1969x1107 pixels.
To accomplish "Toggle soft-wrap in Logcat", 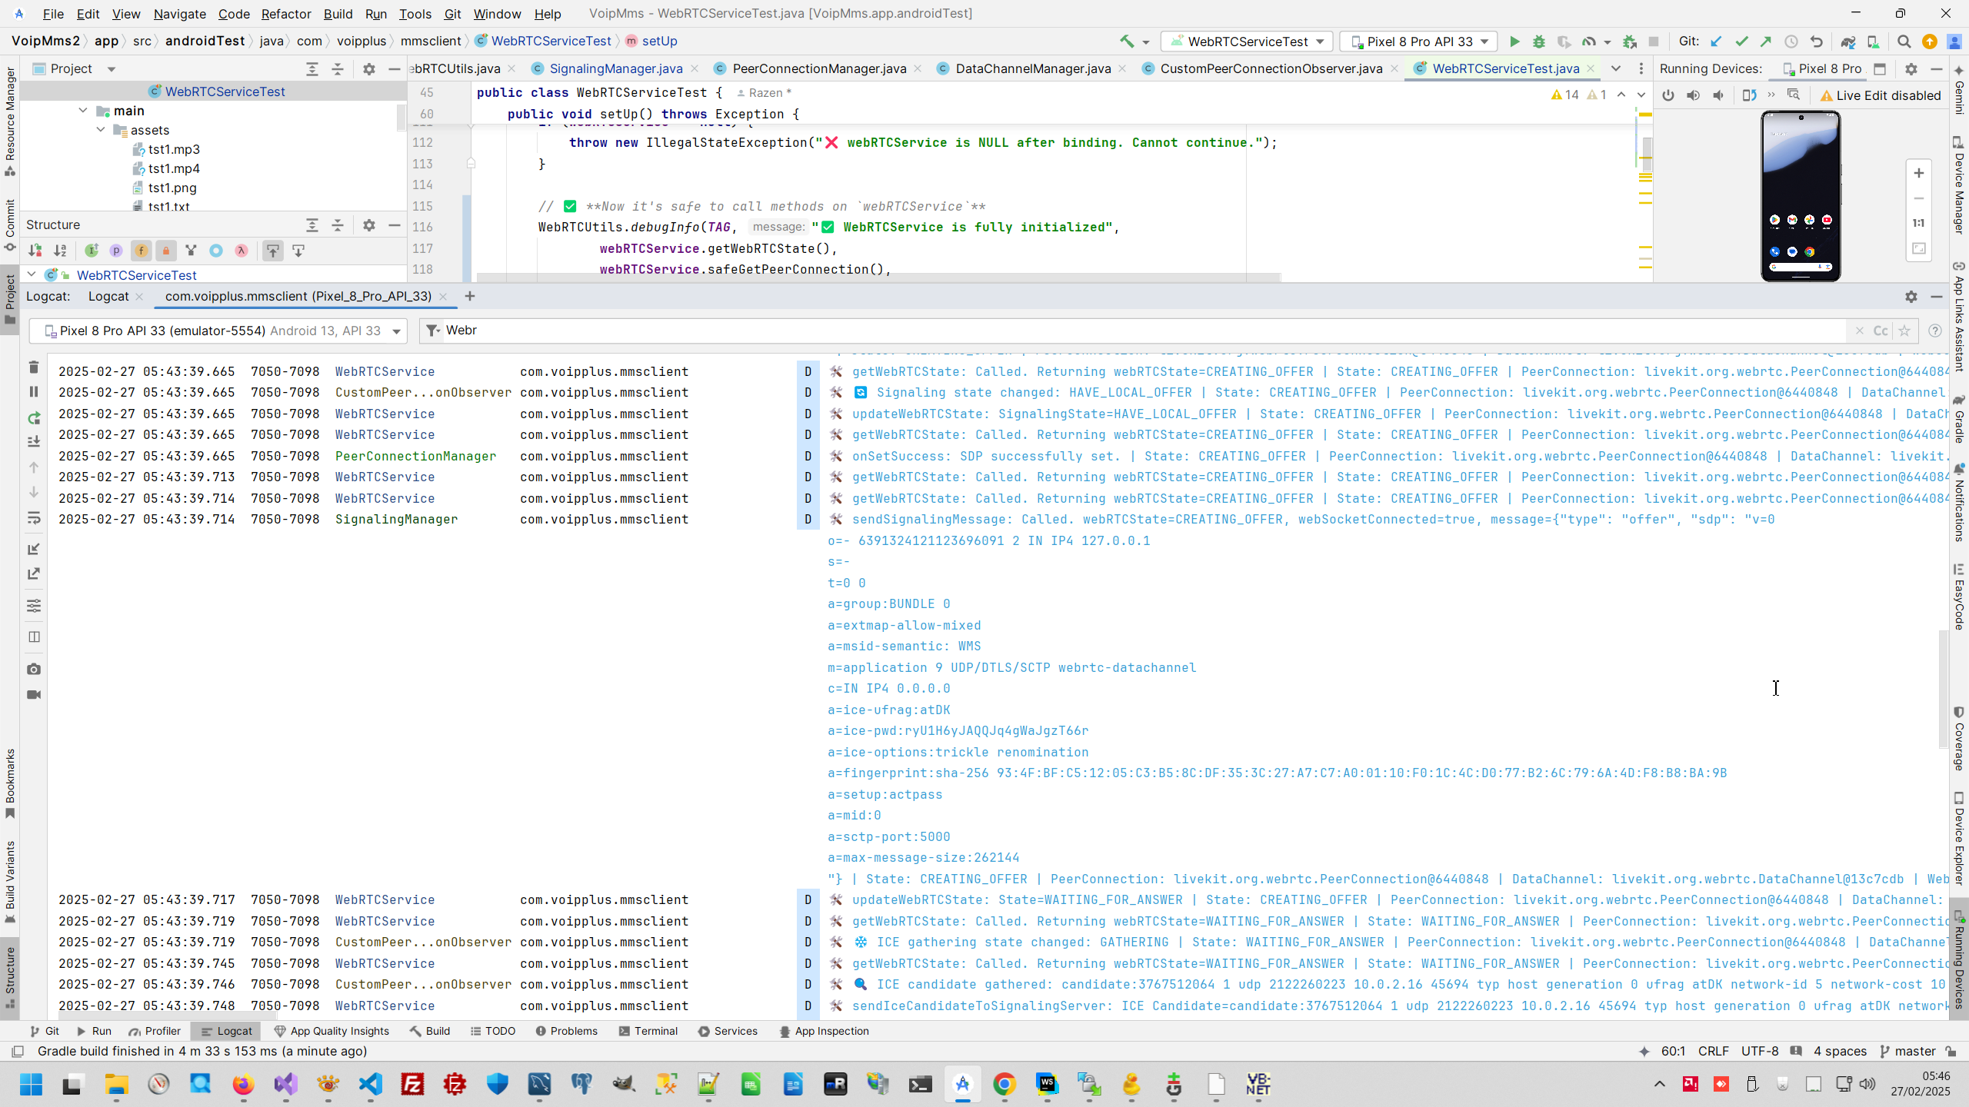I will 33,519.
